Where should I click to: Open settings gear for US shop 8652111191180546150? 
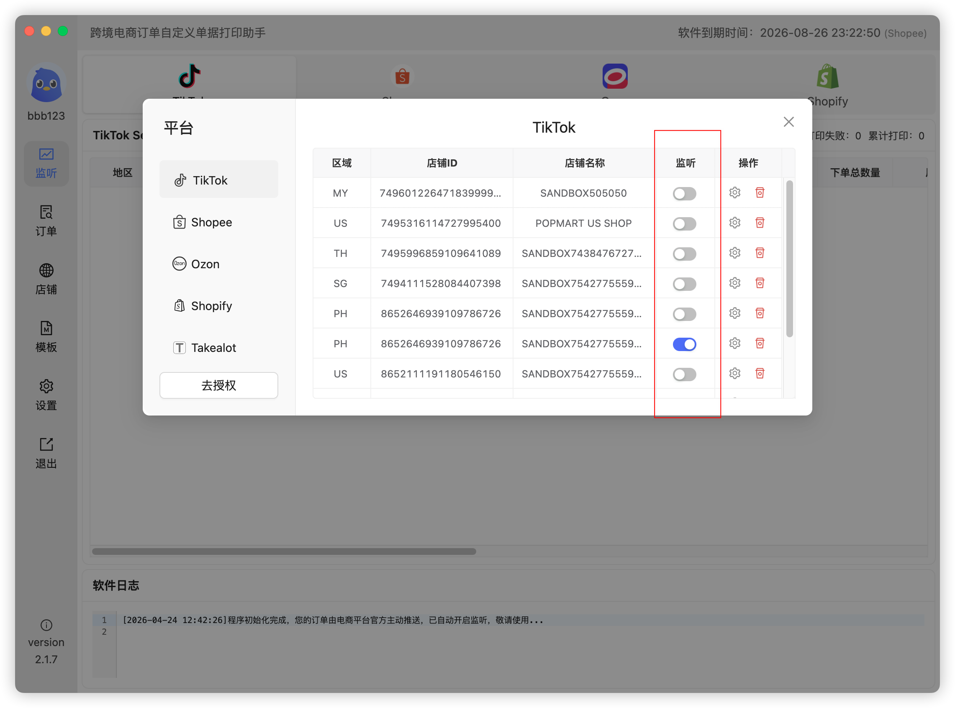(735, 374)
